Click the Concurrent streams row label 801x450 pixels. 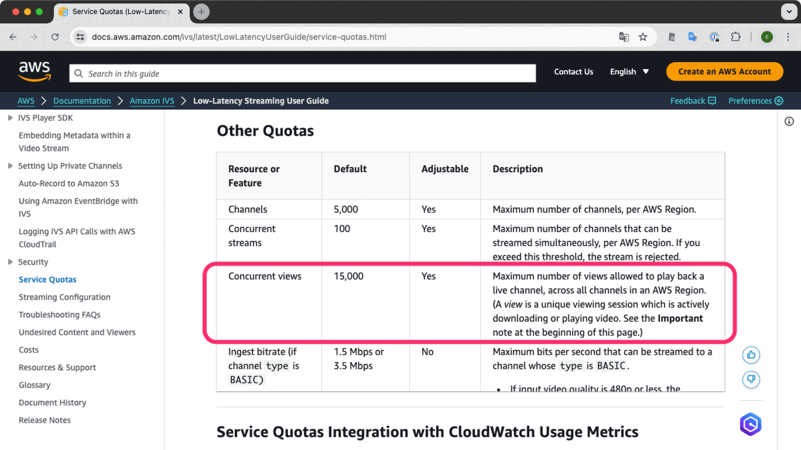coord(252,236)
